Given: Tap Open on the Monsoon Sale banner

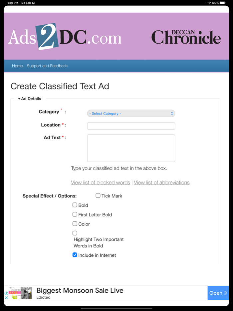Looking at the screenshot, I should 216,293.
